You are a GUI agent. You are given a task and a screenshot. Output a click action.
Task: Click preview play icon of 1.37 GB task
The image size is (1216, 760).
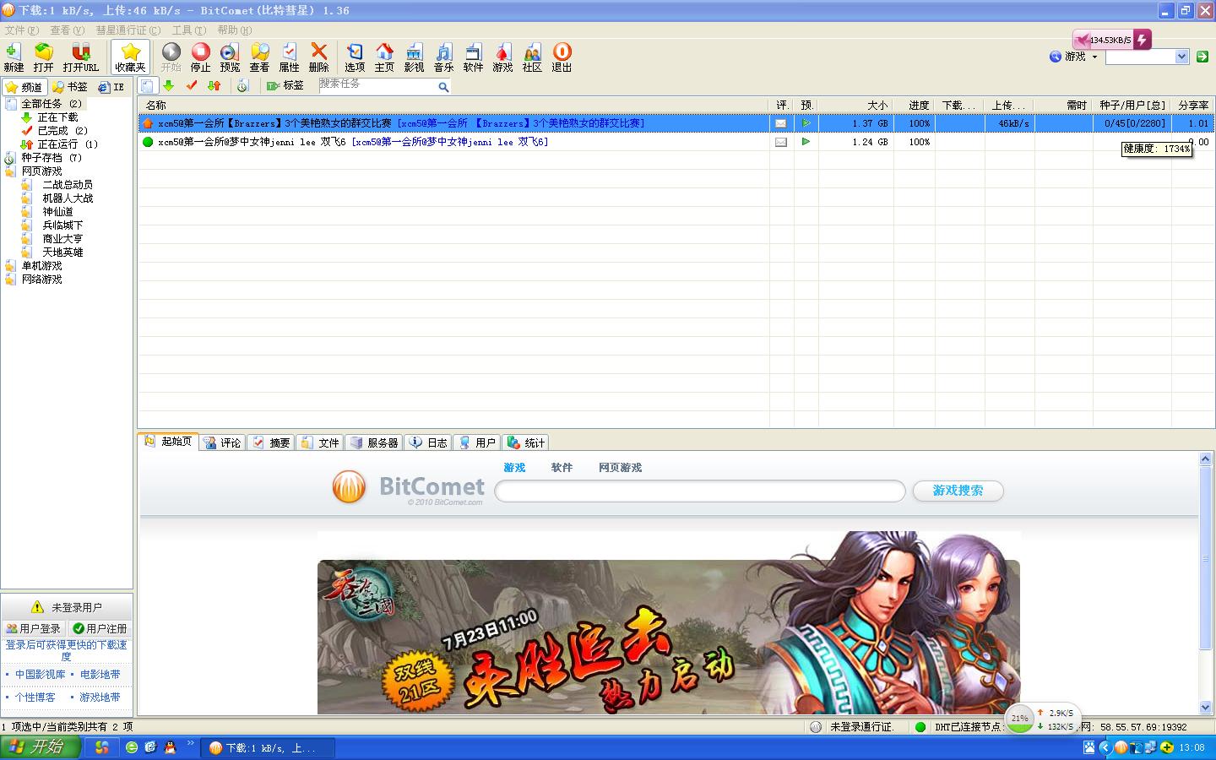click(806, 123)
